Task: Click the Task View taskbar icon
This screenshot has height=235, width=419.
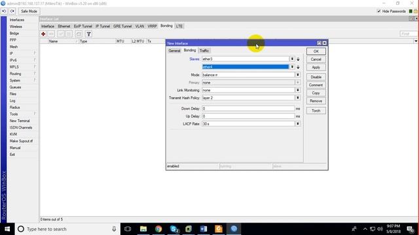Action: [x=128, y=229]
